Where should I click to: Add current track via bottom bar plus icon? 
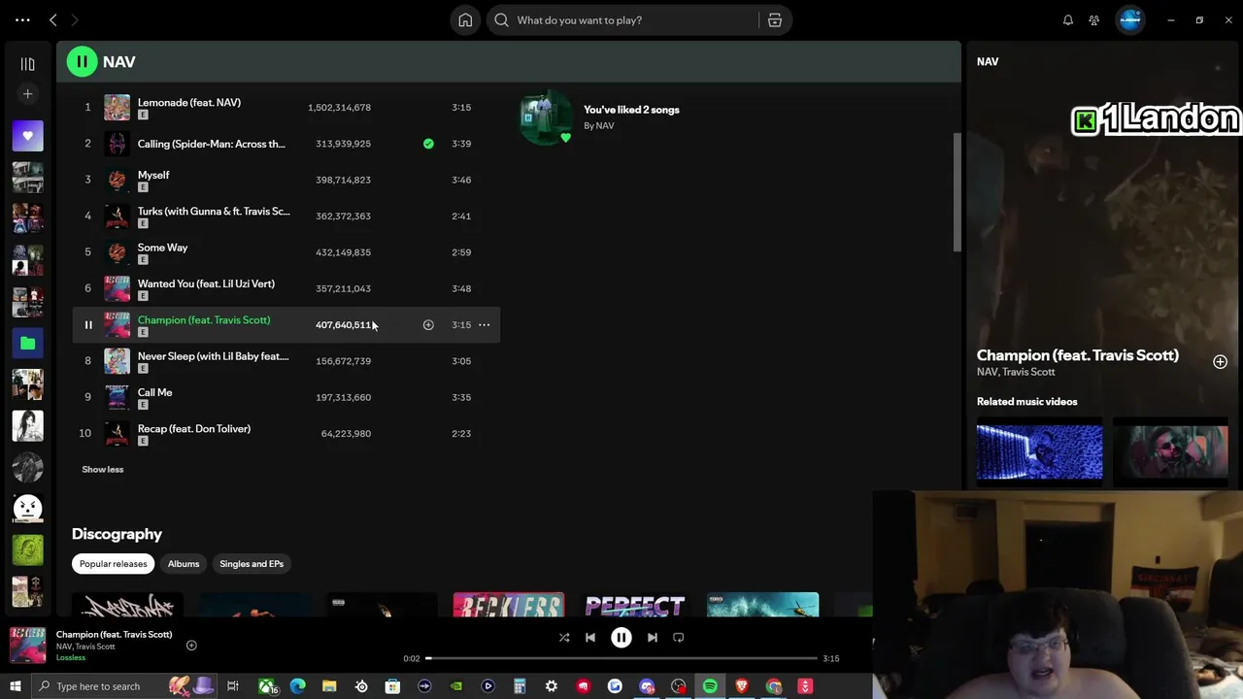coord(191,646)
